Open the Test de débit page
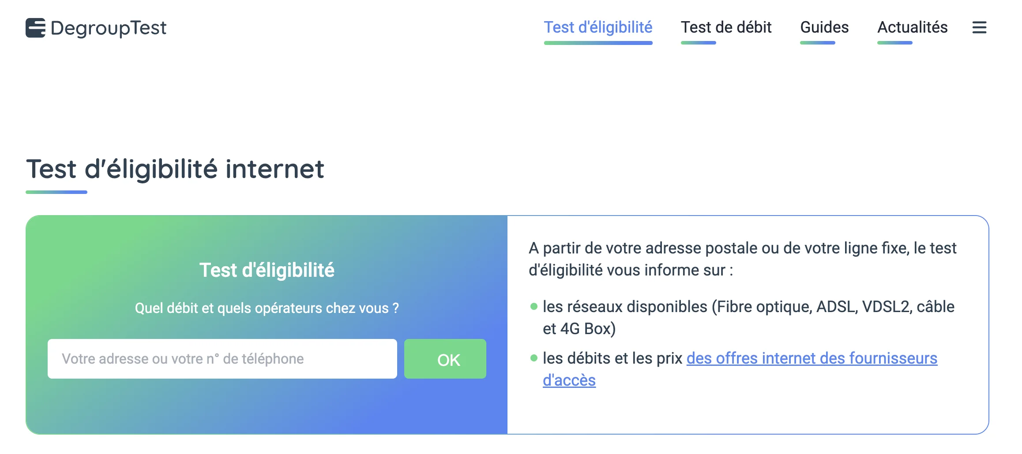 pyautogui.click(x=726, y=27)
